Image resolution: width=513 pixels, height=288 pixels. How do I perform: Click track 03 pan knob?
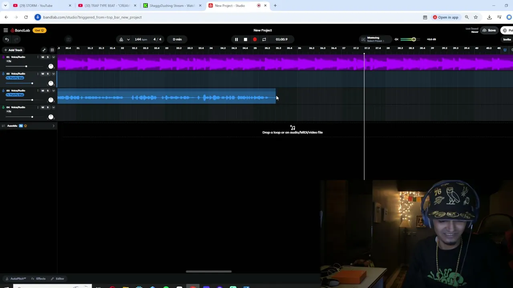(51, 100)
